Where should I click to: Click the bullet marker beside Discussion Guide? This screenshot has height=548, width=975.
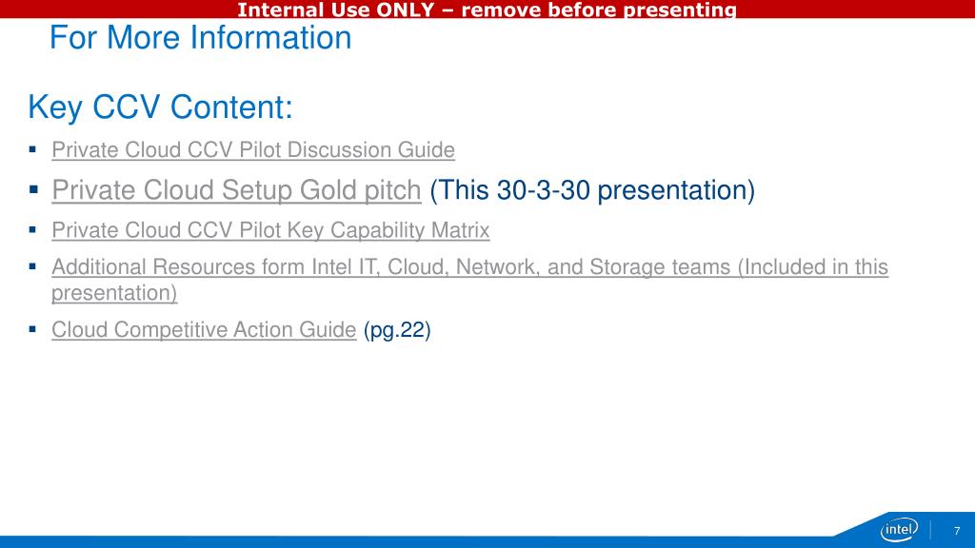[33, 149]
